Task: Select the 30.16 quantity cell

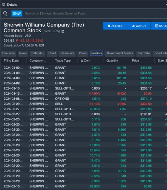Action: coord(122,73)
